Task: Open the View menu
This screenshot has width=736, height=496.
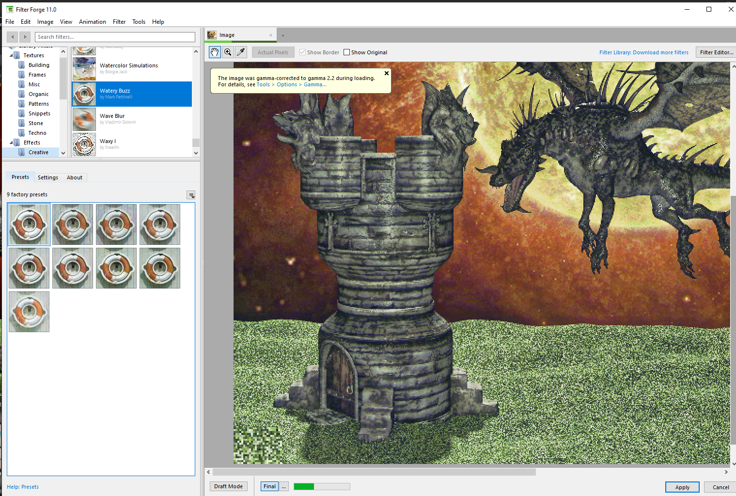Action: [66, 22]
